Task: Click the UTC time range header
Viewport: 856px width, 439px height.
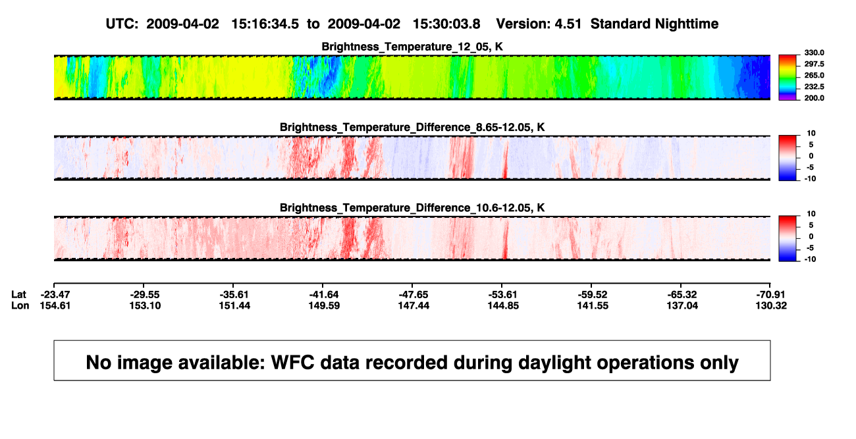Action: (292, 24)
